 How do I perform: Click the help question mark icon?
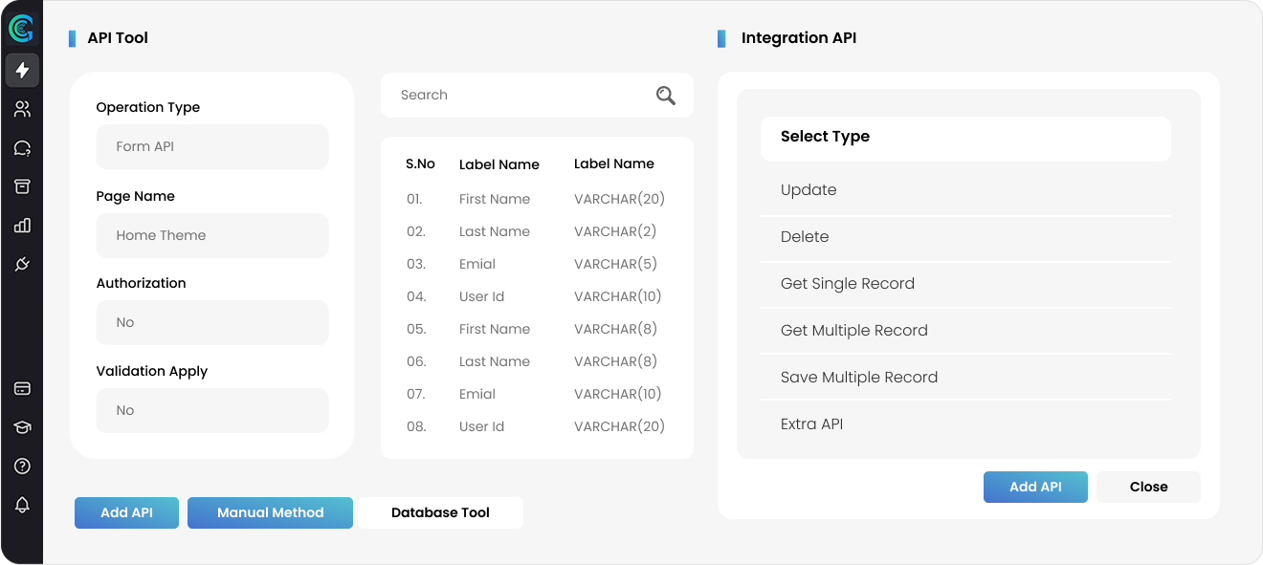pyautogui.click(x=21, y=466)
